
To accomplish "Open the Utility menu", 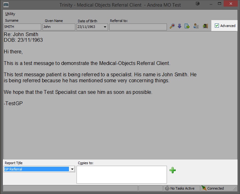I will 10,14.
